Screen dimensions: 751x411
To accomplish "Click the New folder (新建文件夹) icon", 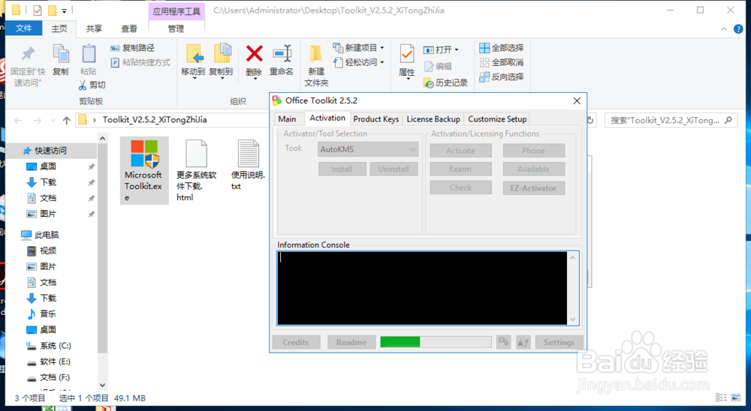I will 316,65.
